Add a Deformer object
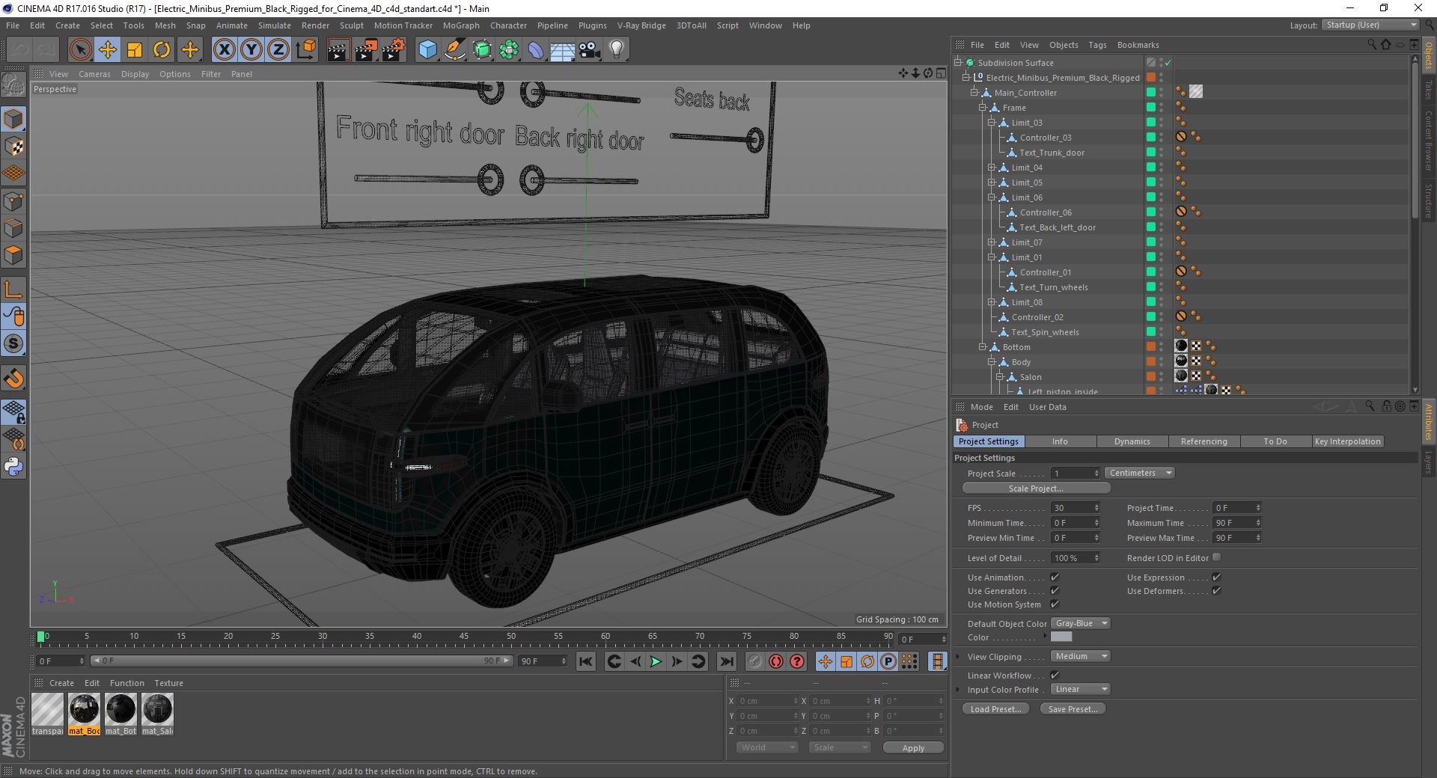This screenshot has height=778, width=1437. click(x=536, y=50)
